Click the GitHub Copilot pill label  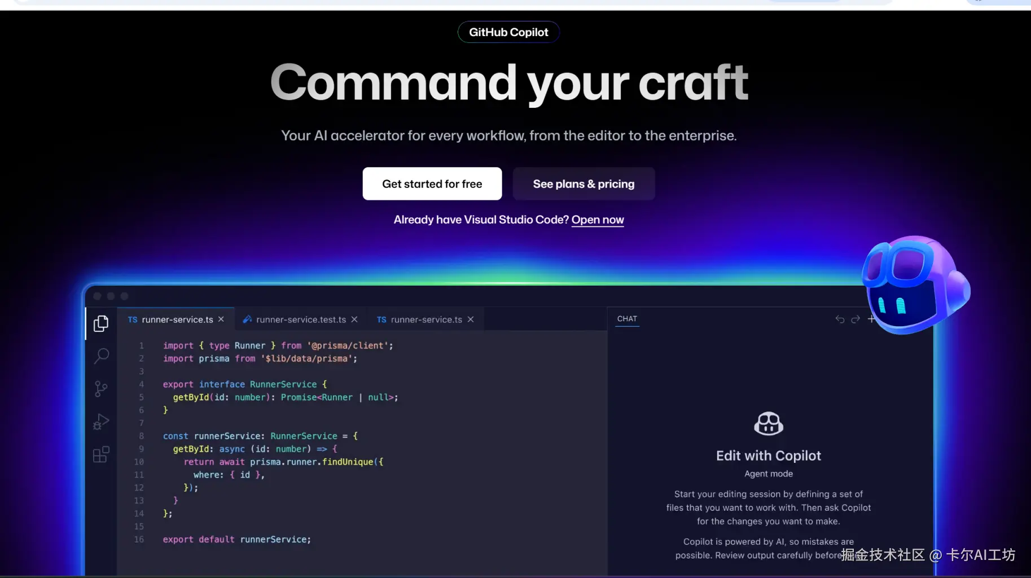point(508,32)
